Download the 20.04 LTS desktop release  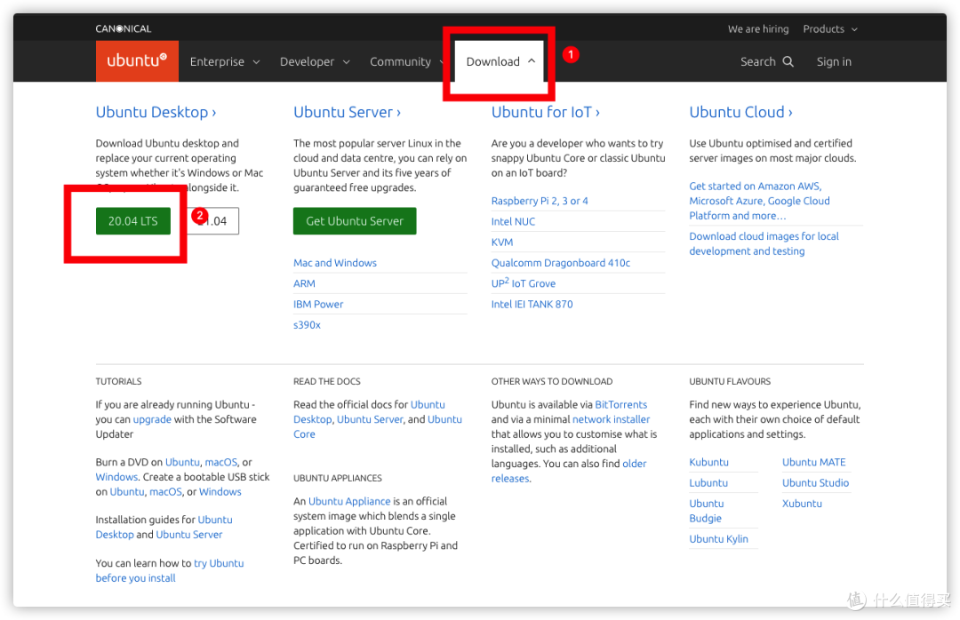[132, 221]
